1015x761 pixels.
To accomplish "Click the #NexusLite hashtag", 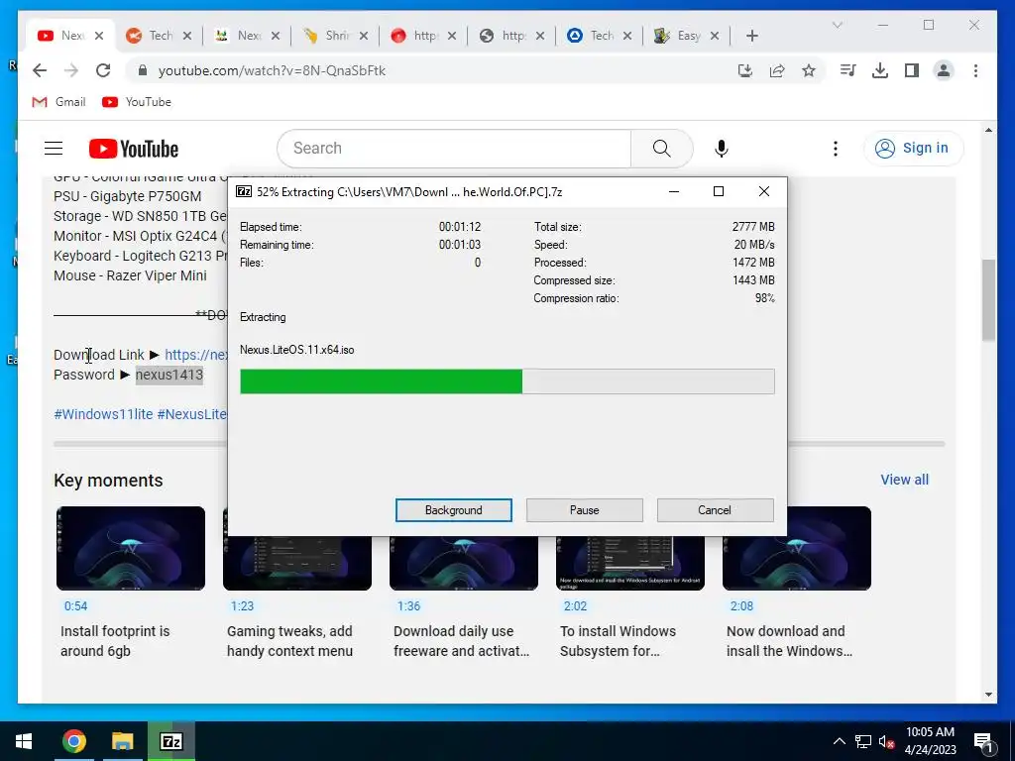I will coord(191,414).
